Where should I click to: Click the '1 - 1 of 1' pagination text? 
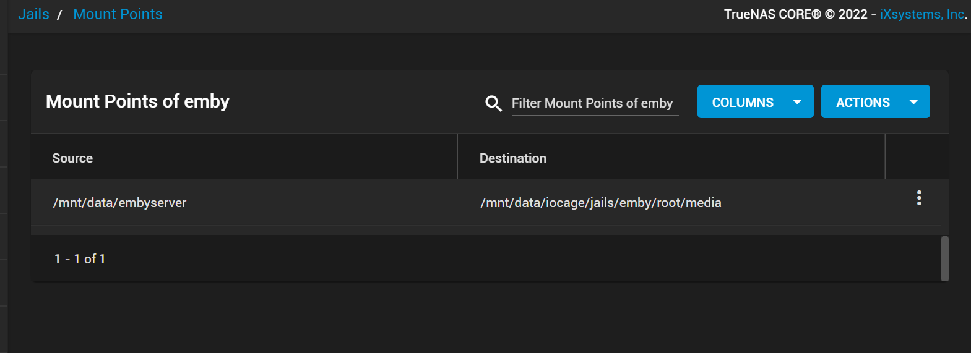coord(80,259)
